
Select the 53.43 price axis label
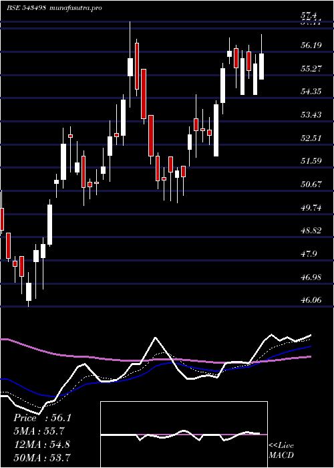click(x=311, y=114)
